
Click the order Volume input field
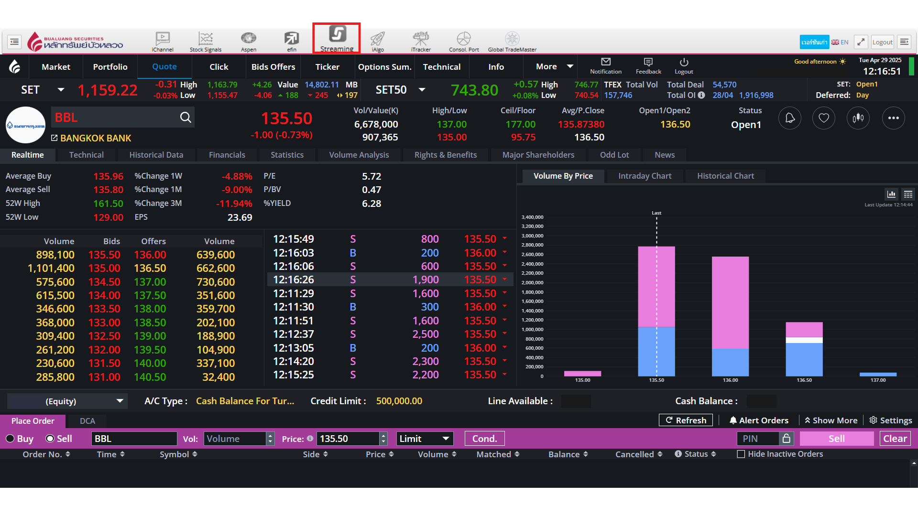pos(235,439)
